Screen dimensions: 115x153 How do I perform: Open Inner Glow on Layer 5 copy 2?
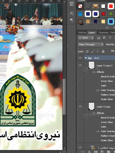pyautogui.click(x=107, y=81)
